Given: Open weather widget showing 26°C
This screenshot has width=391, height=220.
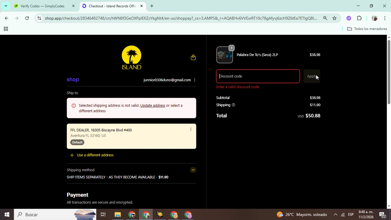Looking at the screenshot, I should (302, 215).
